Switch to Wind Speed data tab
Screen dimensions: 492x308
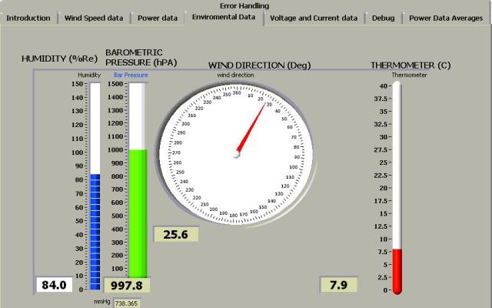pyautogui.click(x=93, y=18)
